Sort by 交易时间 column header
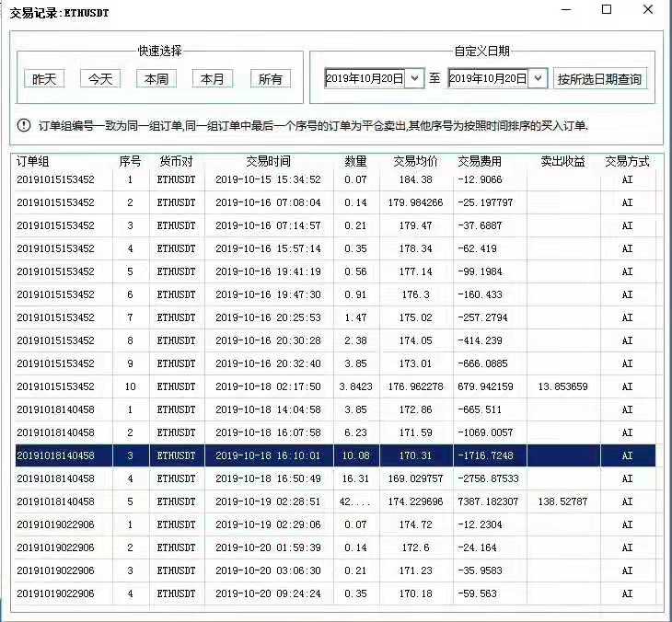This screenshot has height=622, width=672. point(268,162)
